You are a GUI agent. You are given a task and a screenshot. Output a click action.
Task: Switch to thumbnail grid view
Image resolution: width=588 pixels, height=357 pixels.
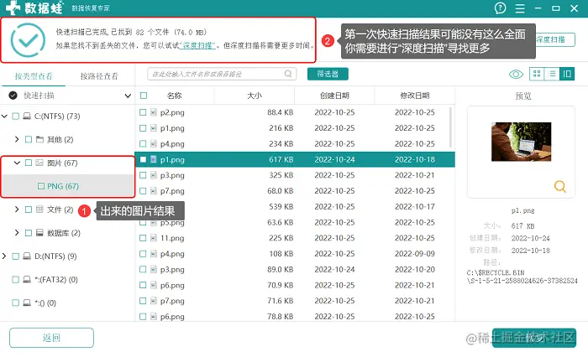pyautogui.click(x=537, y=74)
